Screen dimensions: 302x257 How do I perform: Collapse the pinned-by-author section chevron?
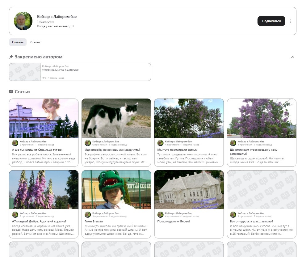pos(293,57)
